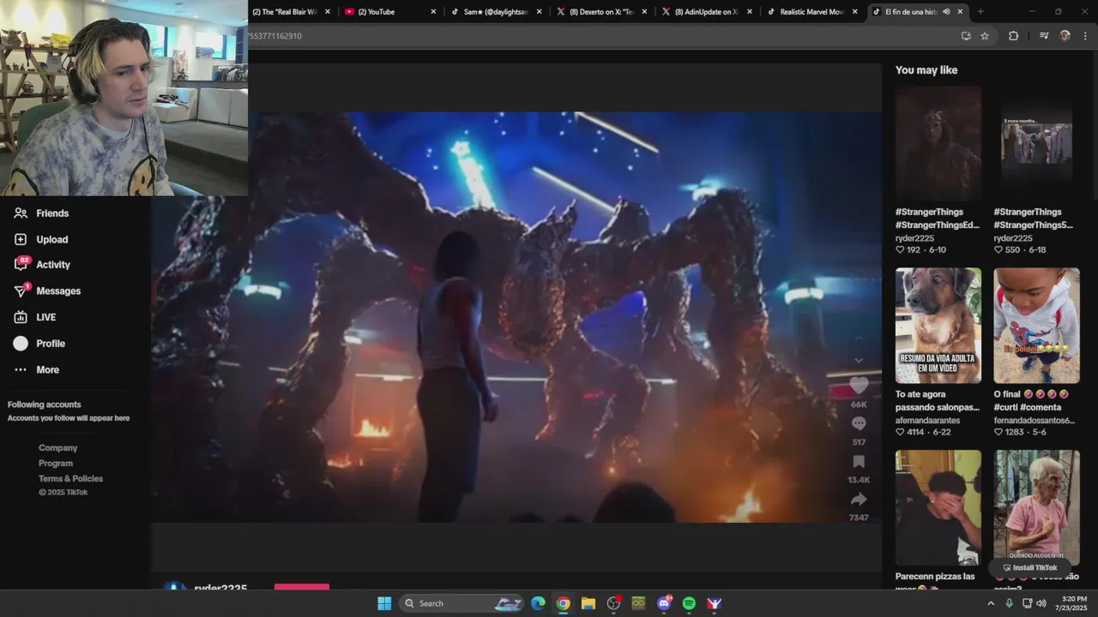This screenshot has width=1098, height=617.
Task: Close the Dexerto on X tab
Action: point(644,12)
